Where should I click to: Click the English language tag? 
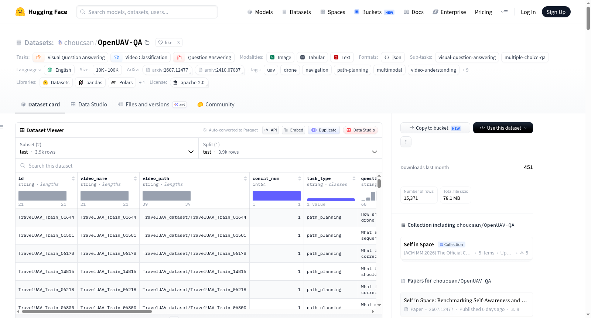[59, 70]
